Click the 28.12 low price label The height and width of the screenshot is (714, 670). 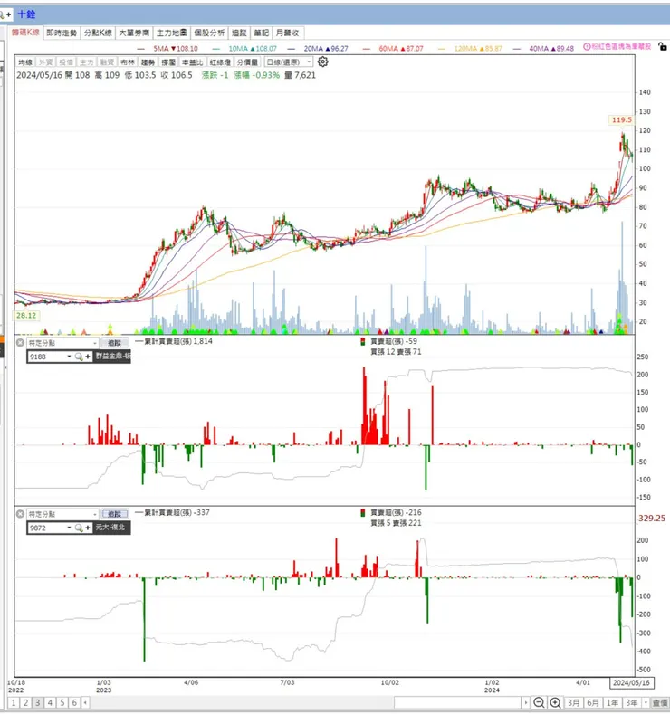click(26, 315)
